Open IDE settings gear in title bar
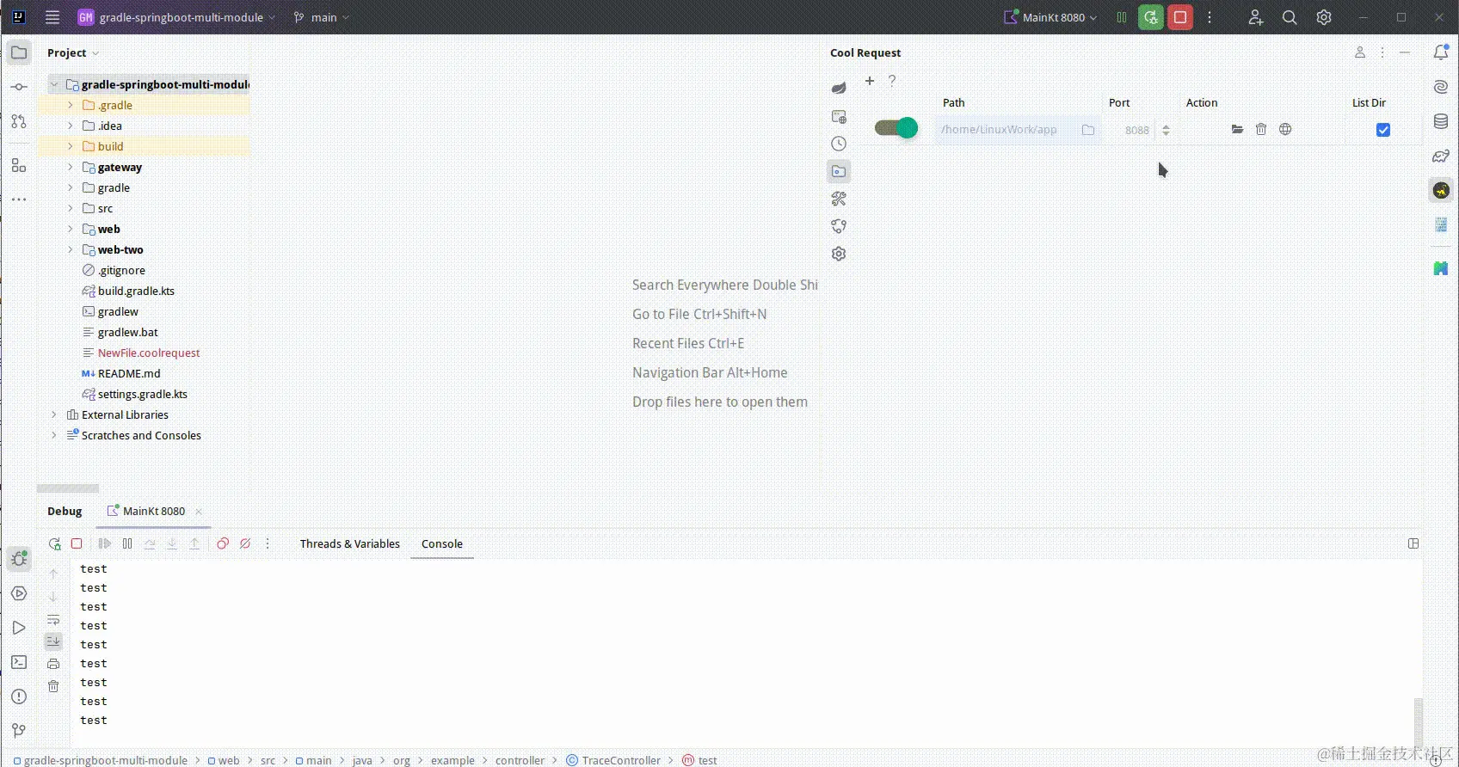 coord(1324,17)
